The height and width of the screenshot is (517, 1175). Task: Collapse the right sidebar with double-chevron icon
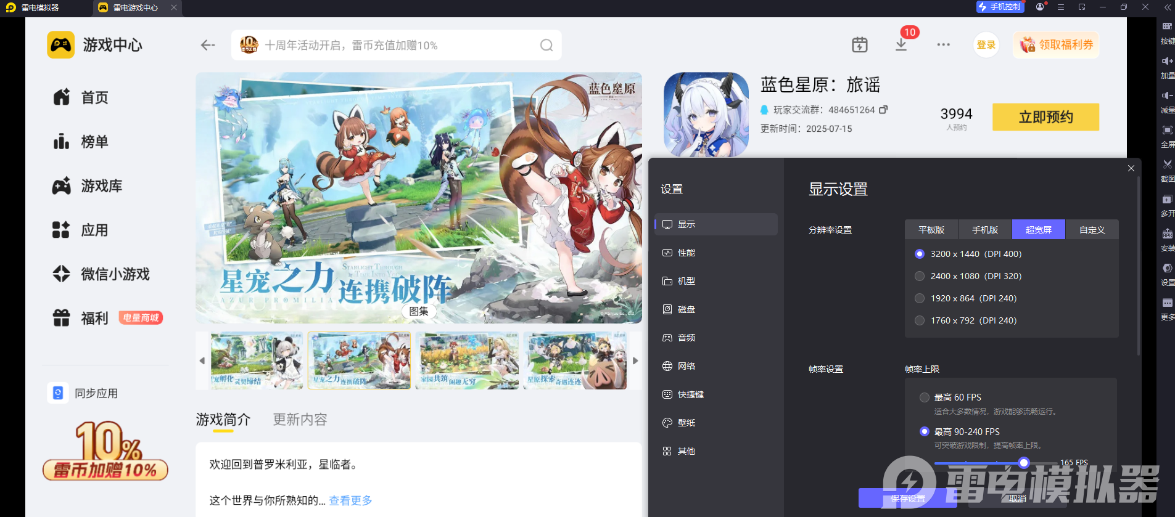(1167, 7)
